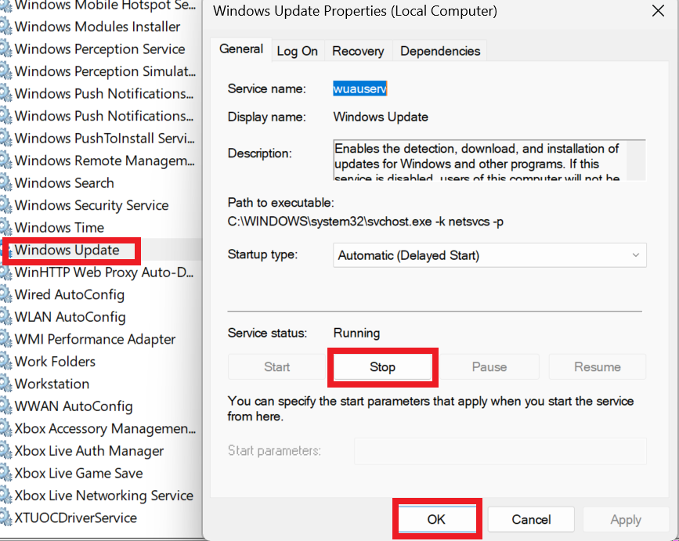The height and width of the screenshot is (541, 679).
Task: Click gear icon beside WLAN AutoConfig
Action: tap(5, 317)
